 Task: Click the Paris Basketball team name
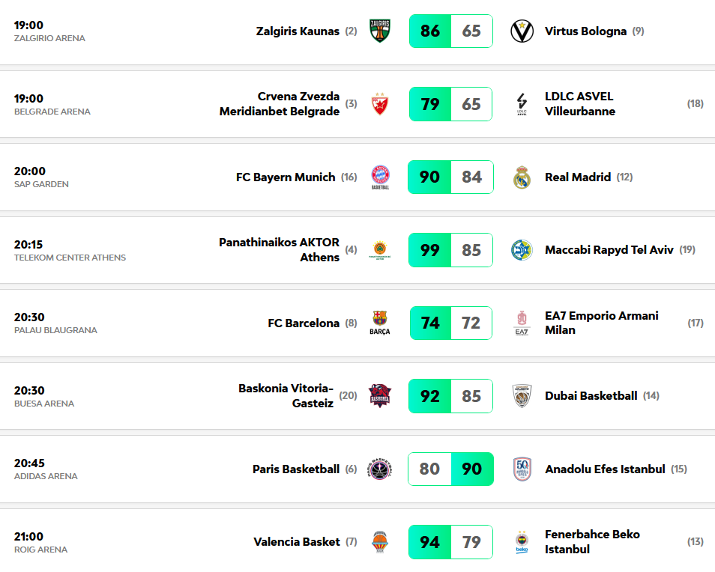(295, 469)
